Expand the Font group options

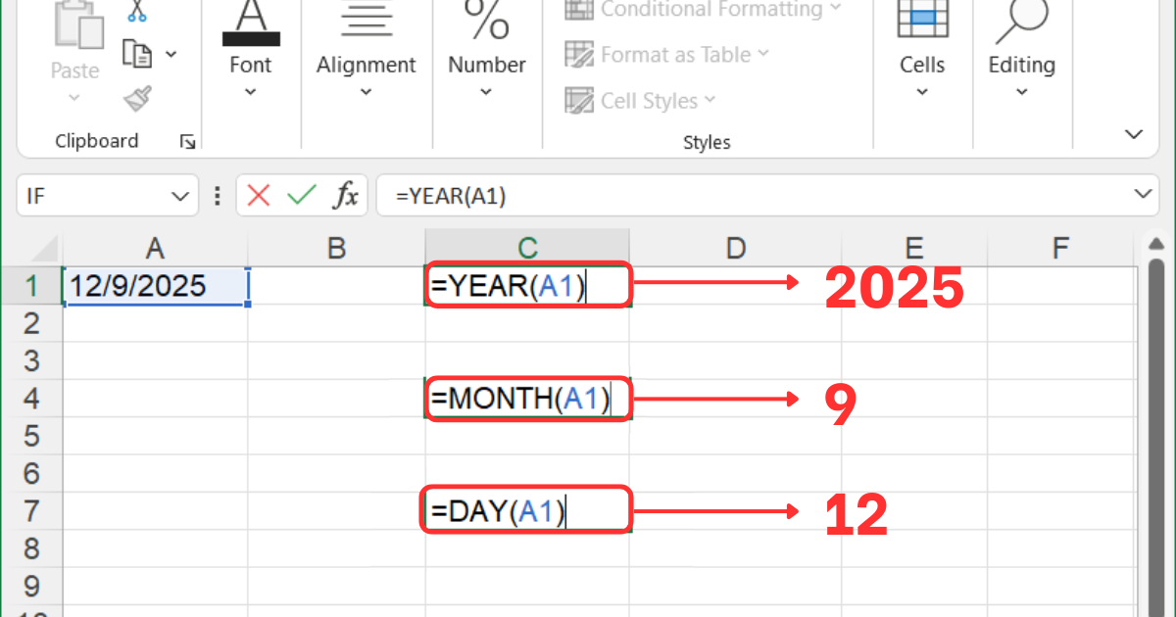click(x=250, y=91)
